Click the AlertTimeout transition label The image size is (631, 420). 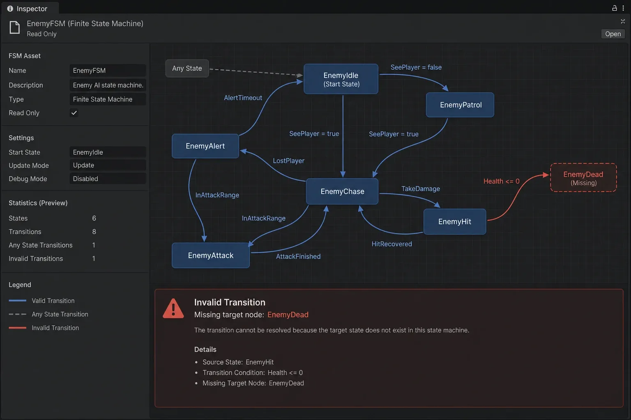243,98
